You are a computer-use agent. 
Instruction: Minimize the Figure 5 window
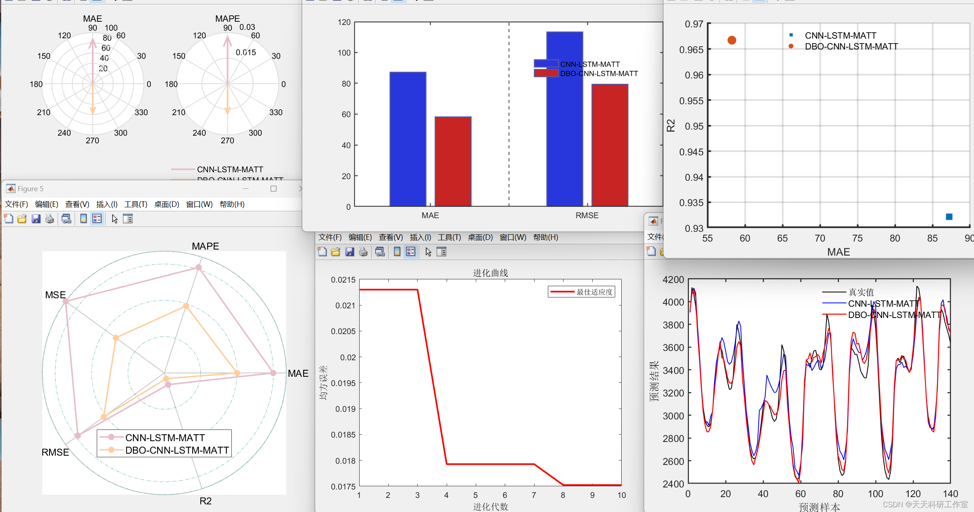(246, 188)
